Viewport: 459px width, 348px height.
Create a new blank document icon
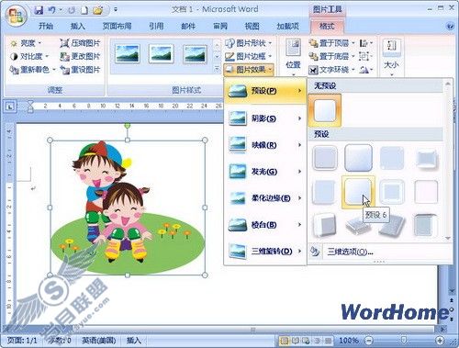84,10
